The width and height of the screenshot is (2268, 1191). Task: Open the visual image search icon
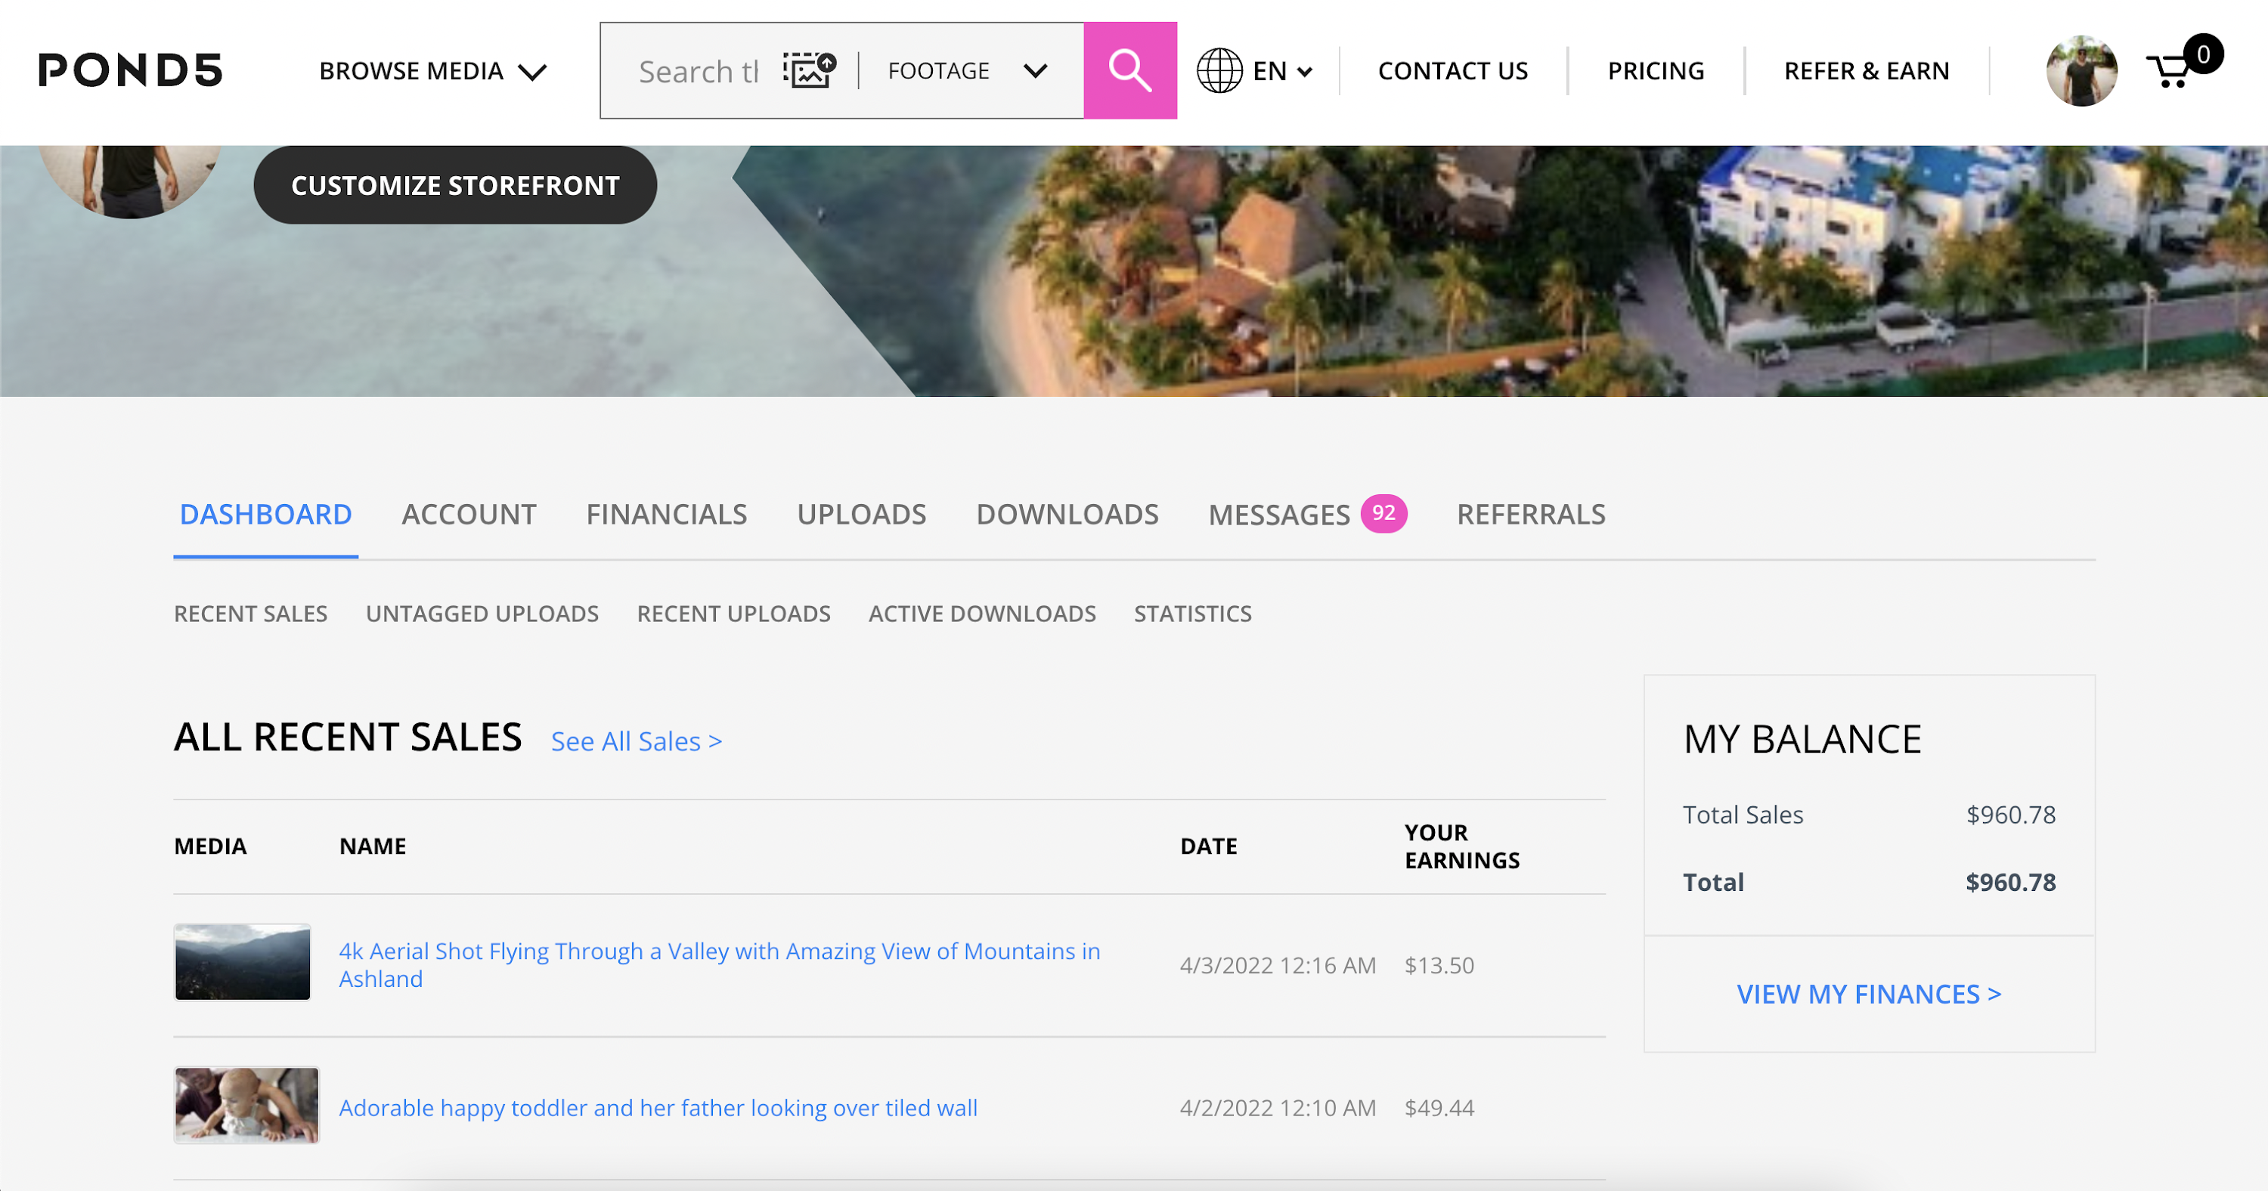[809, 70]
